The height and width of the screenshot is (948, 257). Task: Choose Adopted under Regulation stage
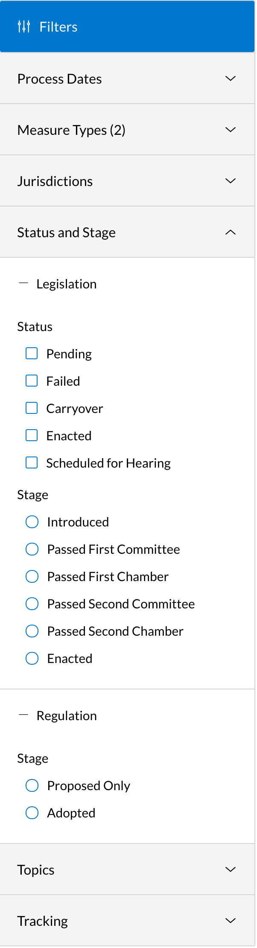click(32, 812)
